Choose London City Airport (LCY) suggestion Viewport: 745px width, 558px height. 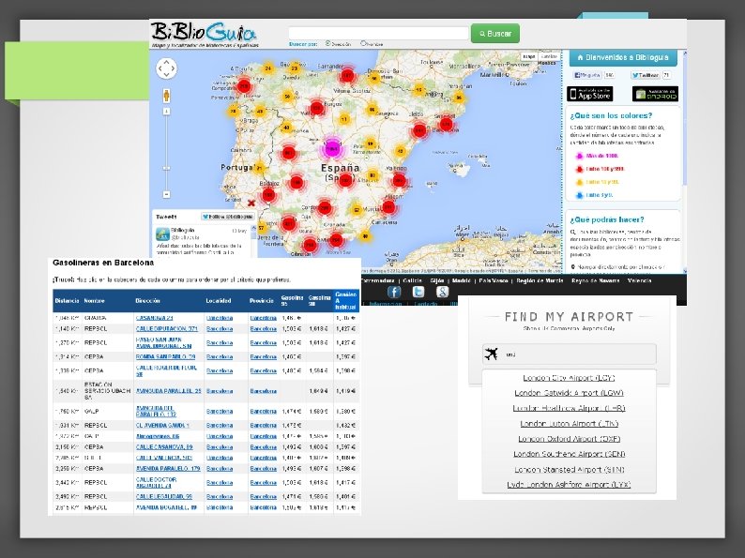(x=569, y=378)
